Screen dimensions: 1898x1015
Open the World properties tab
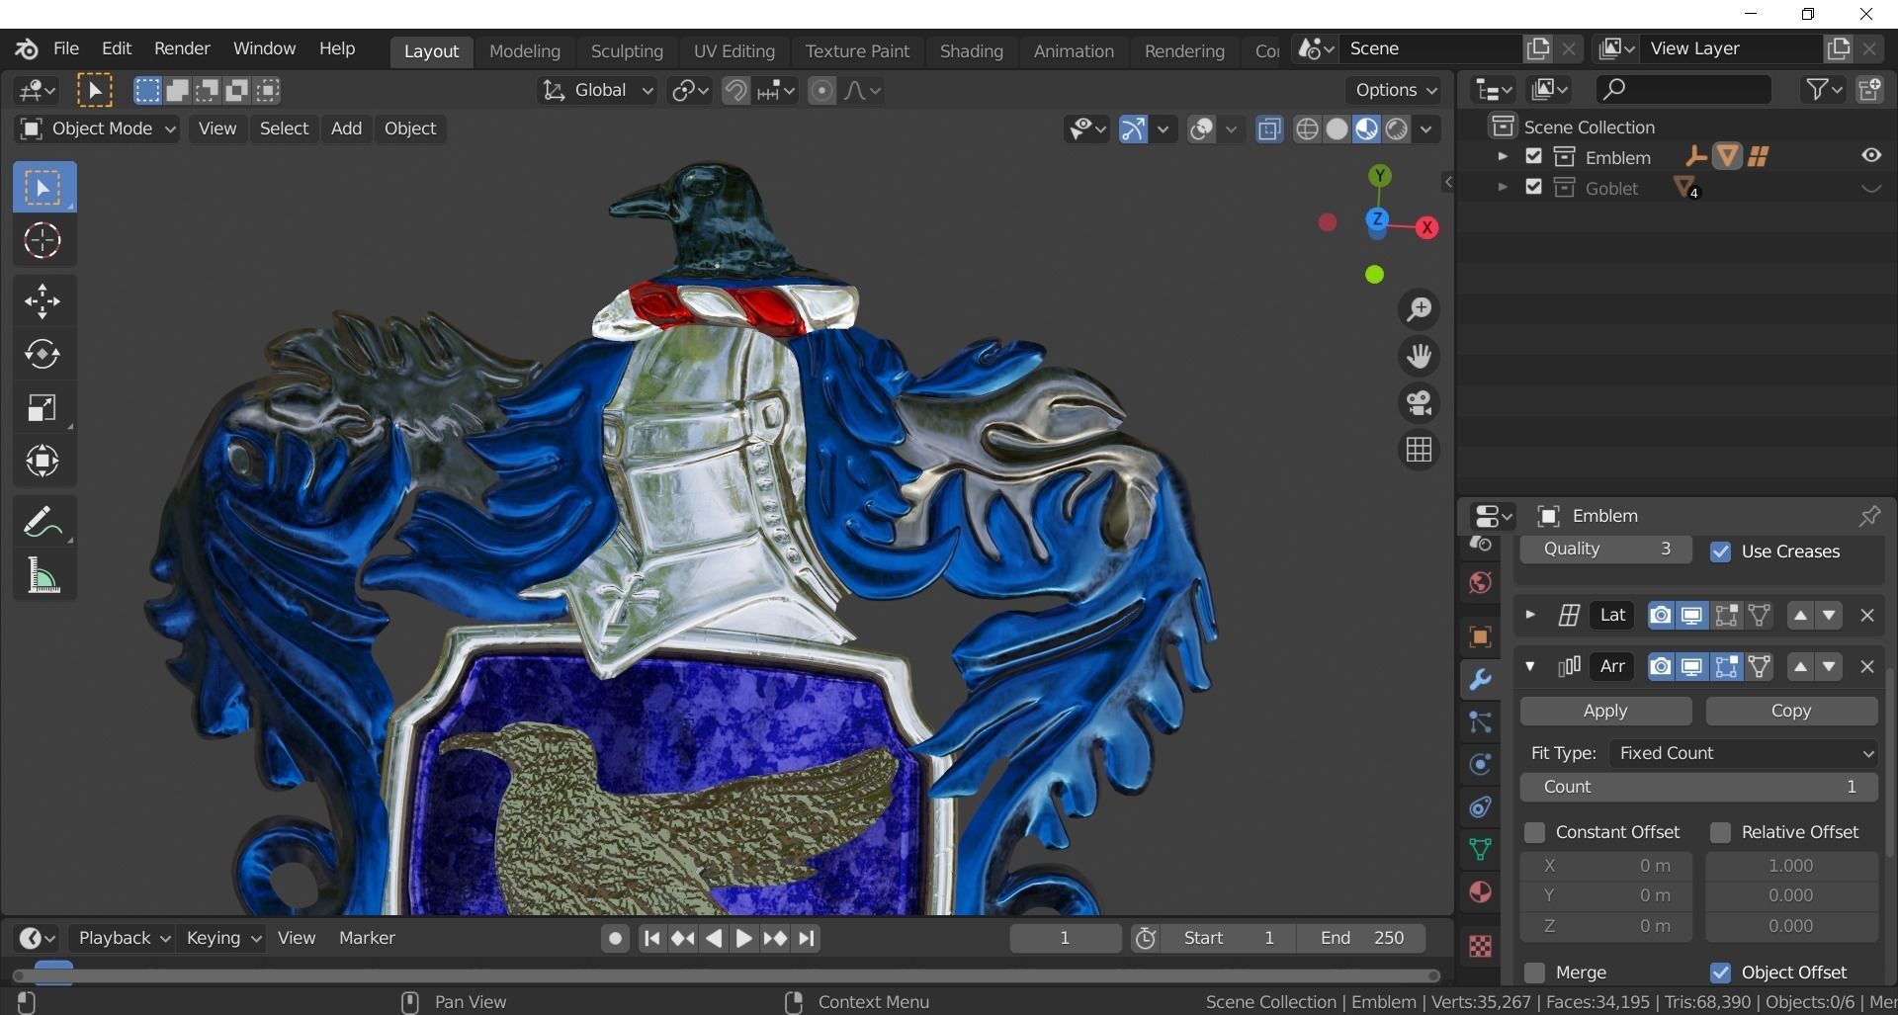1480,583
